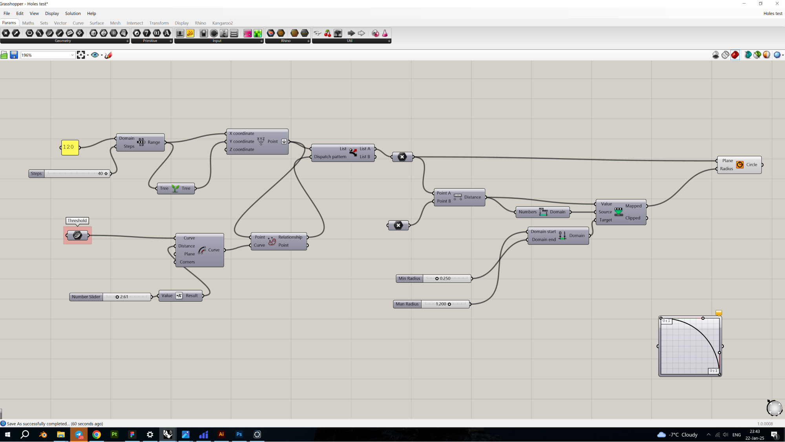
Task: Click the flask icon in Util panel
Action: click(x=385, y=33)
